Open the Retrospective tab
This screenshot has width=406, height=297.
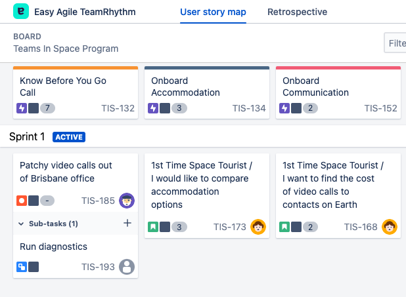point(297,12)
